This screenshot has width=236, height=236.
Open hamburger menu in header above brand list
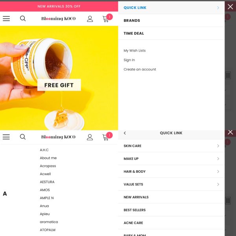[6, 137]
